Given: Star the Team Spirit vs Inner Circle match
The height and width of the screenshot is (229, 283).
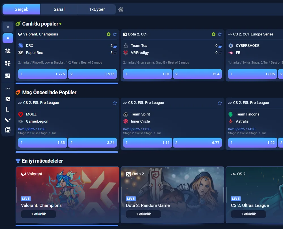Looking at the screenshot, I should (220, 103).
